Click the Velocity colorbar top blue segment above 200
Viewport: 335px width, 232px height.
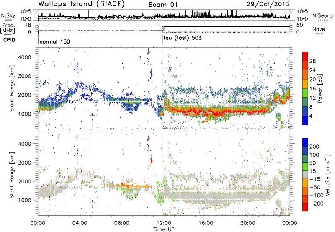click(x=305, y=142)
